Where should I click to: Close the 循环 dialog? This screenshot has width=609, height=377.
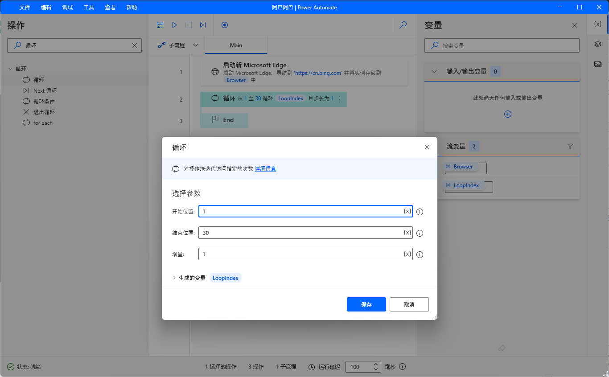(427, 147)
